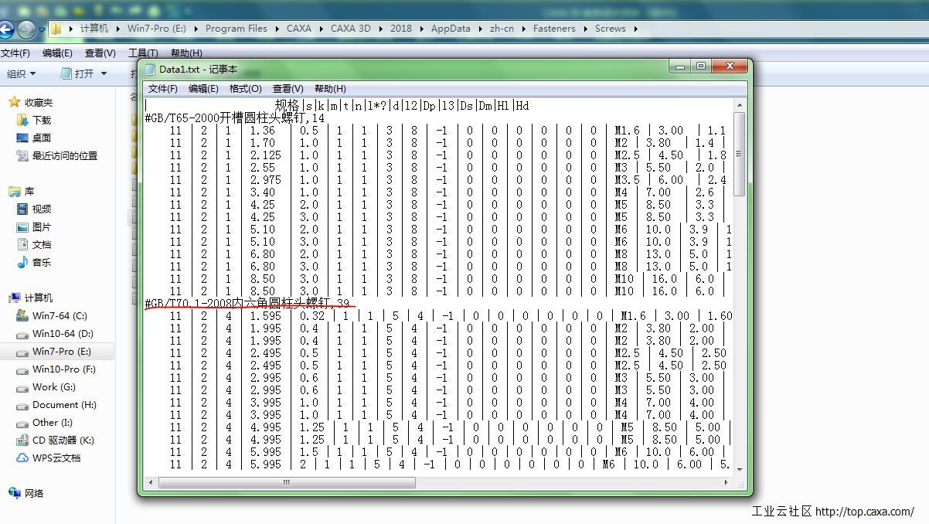Open the WPS云文档 cloud icon
Image resolution: width=929 pixels, height=524 pixels.
(x=22, y=458)
